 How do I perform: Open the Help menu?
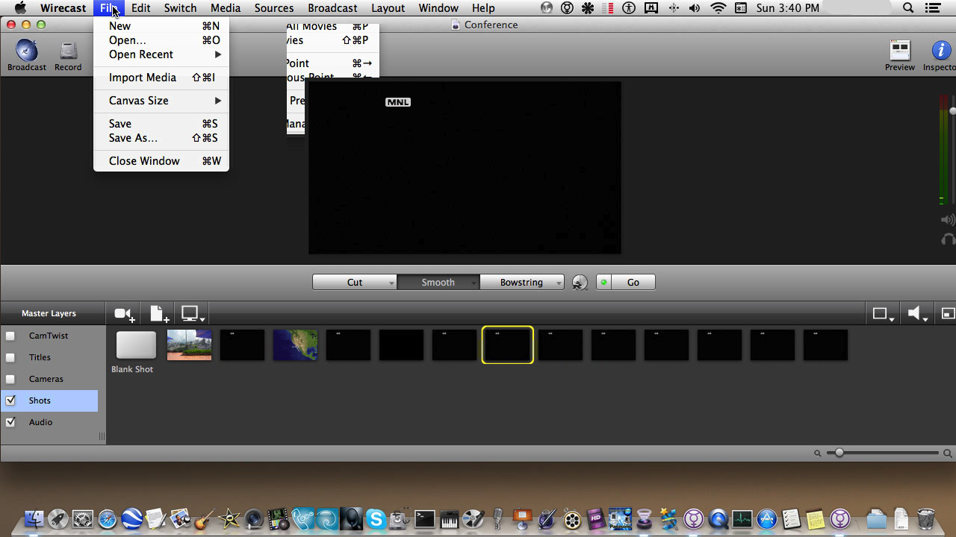pyautogui.click(x=483, y=8)
